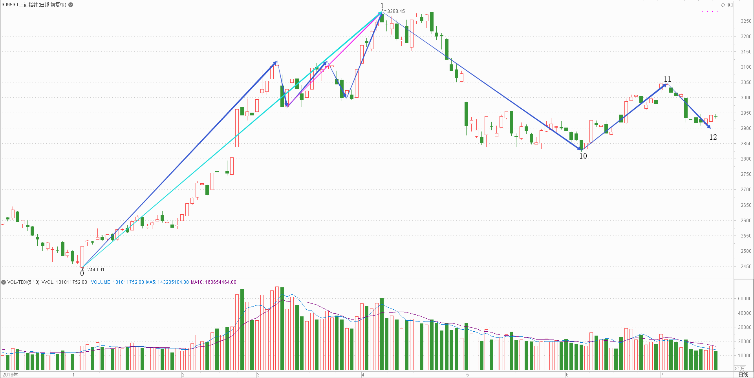Click the 3000 price axis label
754x378 pixels.
click(746, 97)
